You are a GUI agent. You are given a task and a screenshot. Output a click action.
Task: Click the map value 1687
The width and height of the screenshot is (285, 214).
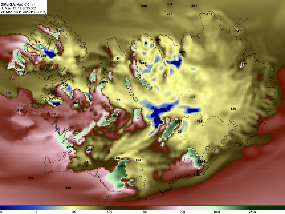61,31
